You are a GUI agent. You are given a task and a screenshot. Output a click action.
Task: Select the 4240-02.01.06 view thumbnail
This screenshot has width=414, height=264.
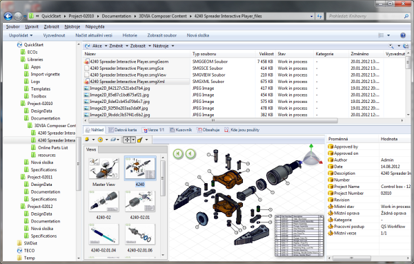[139, 238]
